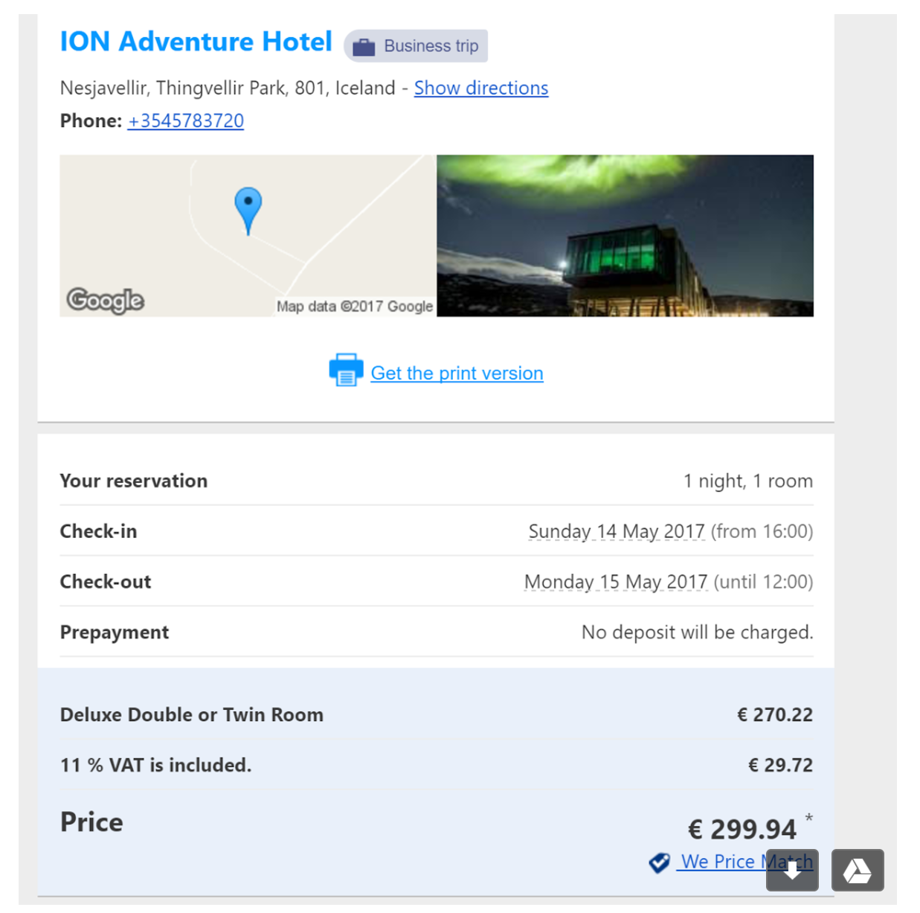Open the ION Adventure Hotel title link
Screen dimensions: 920x913
pos(196,42)
